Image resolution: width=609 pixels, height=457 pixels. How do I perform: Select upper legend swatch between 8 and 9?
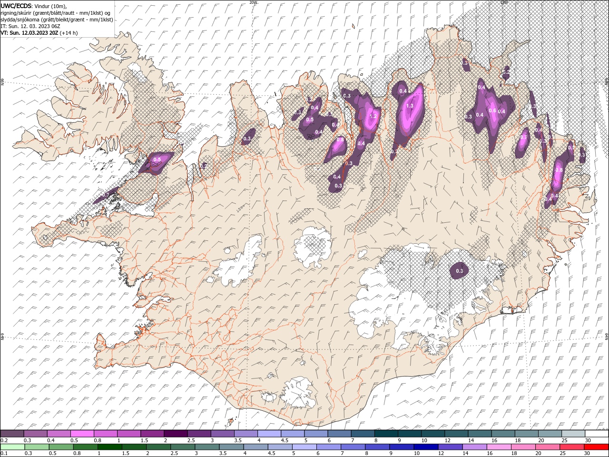pyautogui.click(x=386, y=434)
